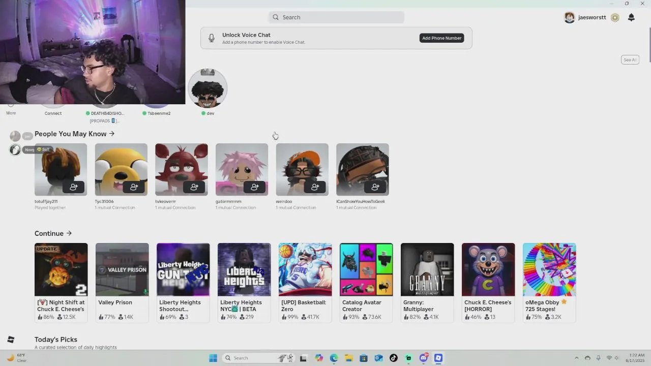Open the oMega Obby 725 Stages tile
The image size is (651, 366).
click(x=549, y=282)
